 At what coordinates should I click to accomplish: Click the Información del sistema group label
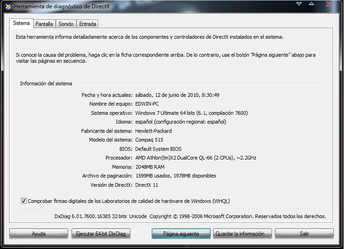pos(46,83)
